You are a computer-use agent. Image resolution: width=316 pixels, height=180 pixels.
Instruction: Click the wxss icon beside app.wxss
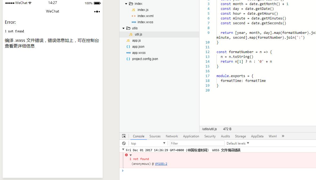click(129, 53)
